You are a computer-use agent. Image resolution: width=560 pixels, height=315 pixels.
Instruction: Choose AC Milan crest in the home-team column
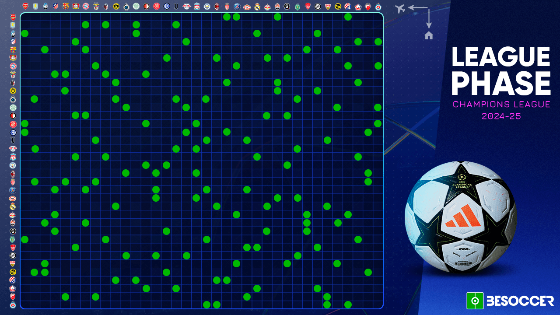point(13,173)
